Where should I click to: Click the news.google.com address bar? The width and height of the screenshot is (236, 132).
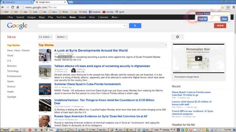coord(121,7)
